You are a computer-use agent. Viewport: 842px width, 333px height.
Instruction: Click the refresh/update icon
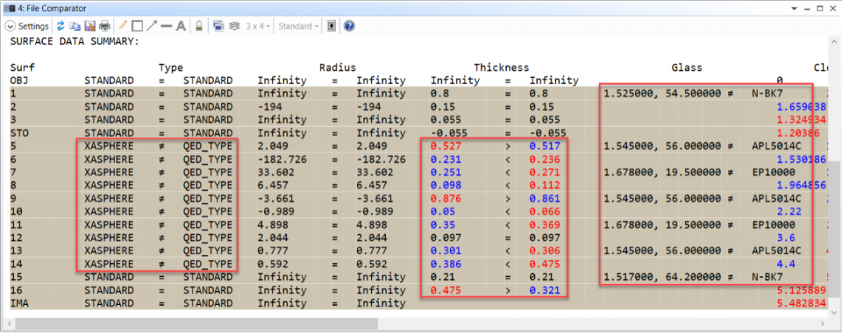pos(60,26)
